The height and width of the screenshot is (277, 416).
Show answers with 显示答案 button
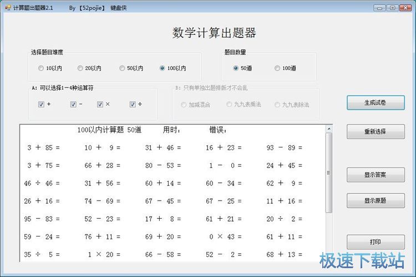376,175
